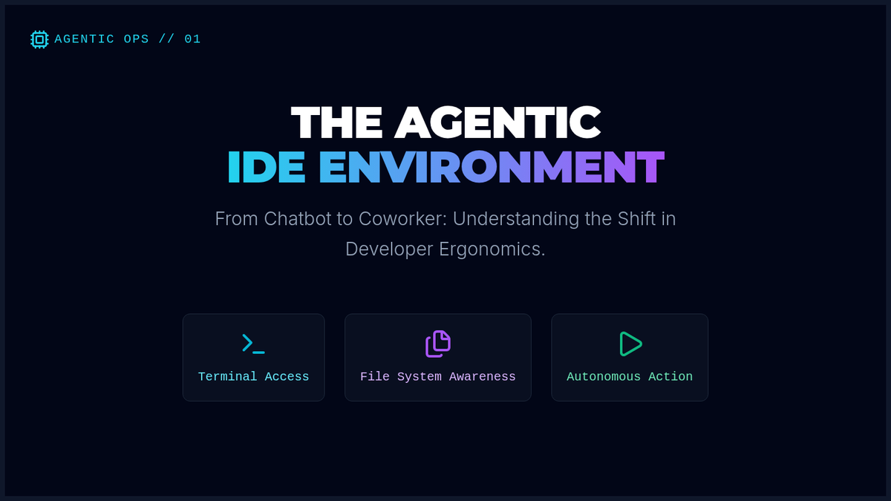Click the terminal prompt icon
The width and height of the screenshot is (891, 501).
coord(253,344)
